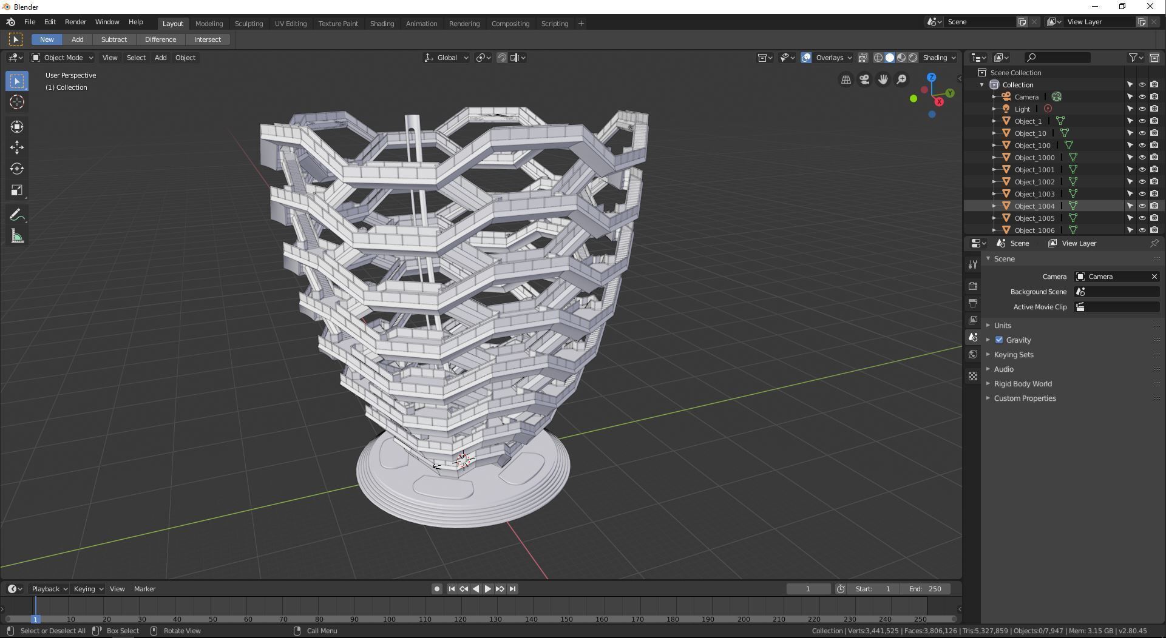Toggle X-ray display in viewport header
Viewport: 1166px width, 638px height.
click(x=863, y=58)
